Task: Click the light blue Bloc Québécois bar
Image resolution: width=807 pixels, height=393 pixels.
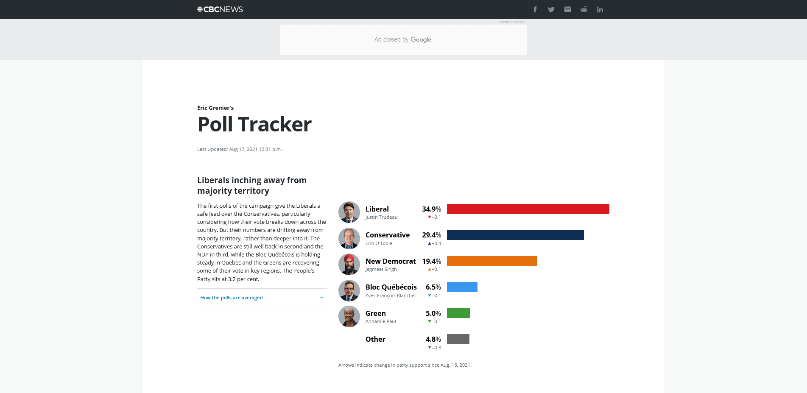Action: [462, 287]
